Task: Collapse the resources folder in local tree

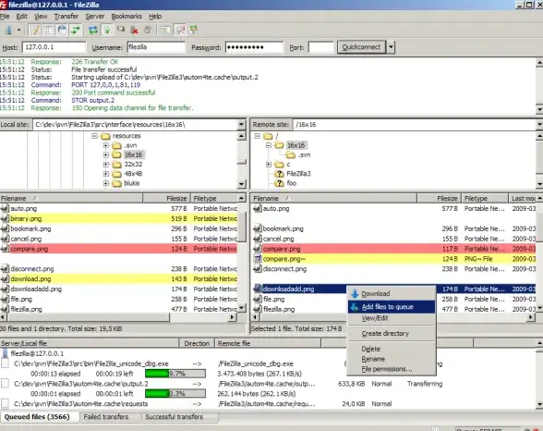Action: coord(95,136)
